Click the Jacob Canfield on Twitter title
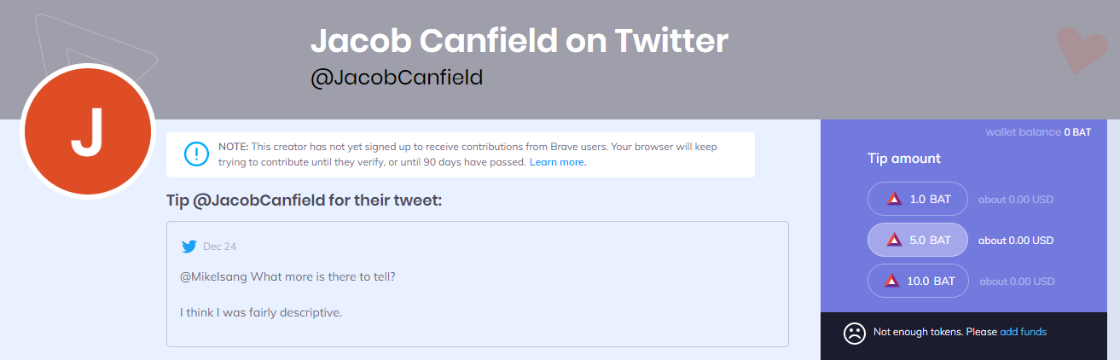Screen dimensions: 1120x360 tap(519, 40)
